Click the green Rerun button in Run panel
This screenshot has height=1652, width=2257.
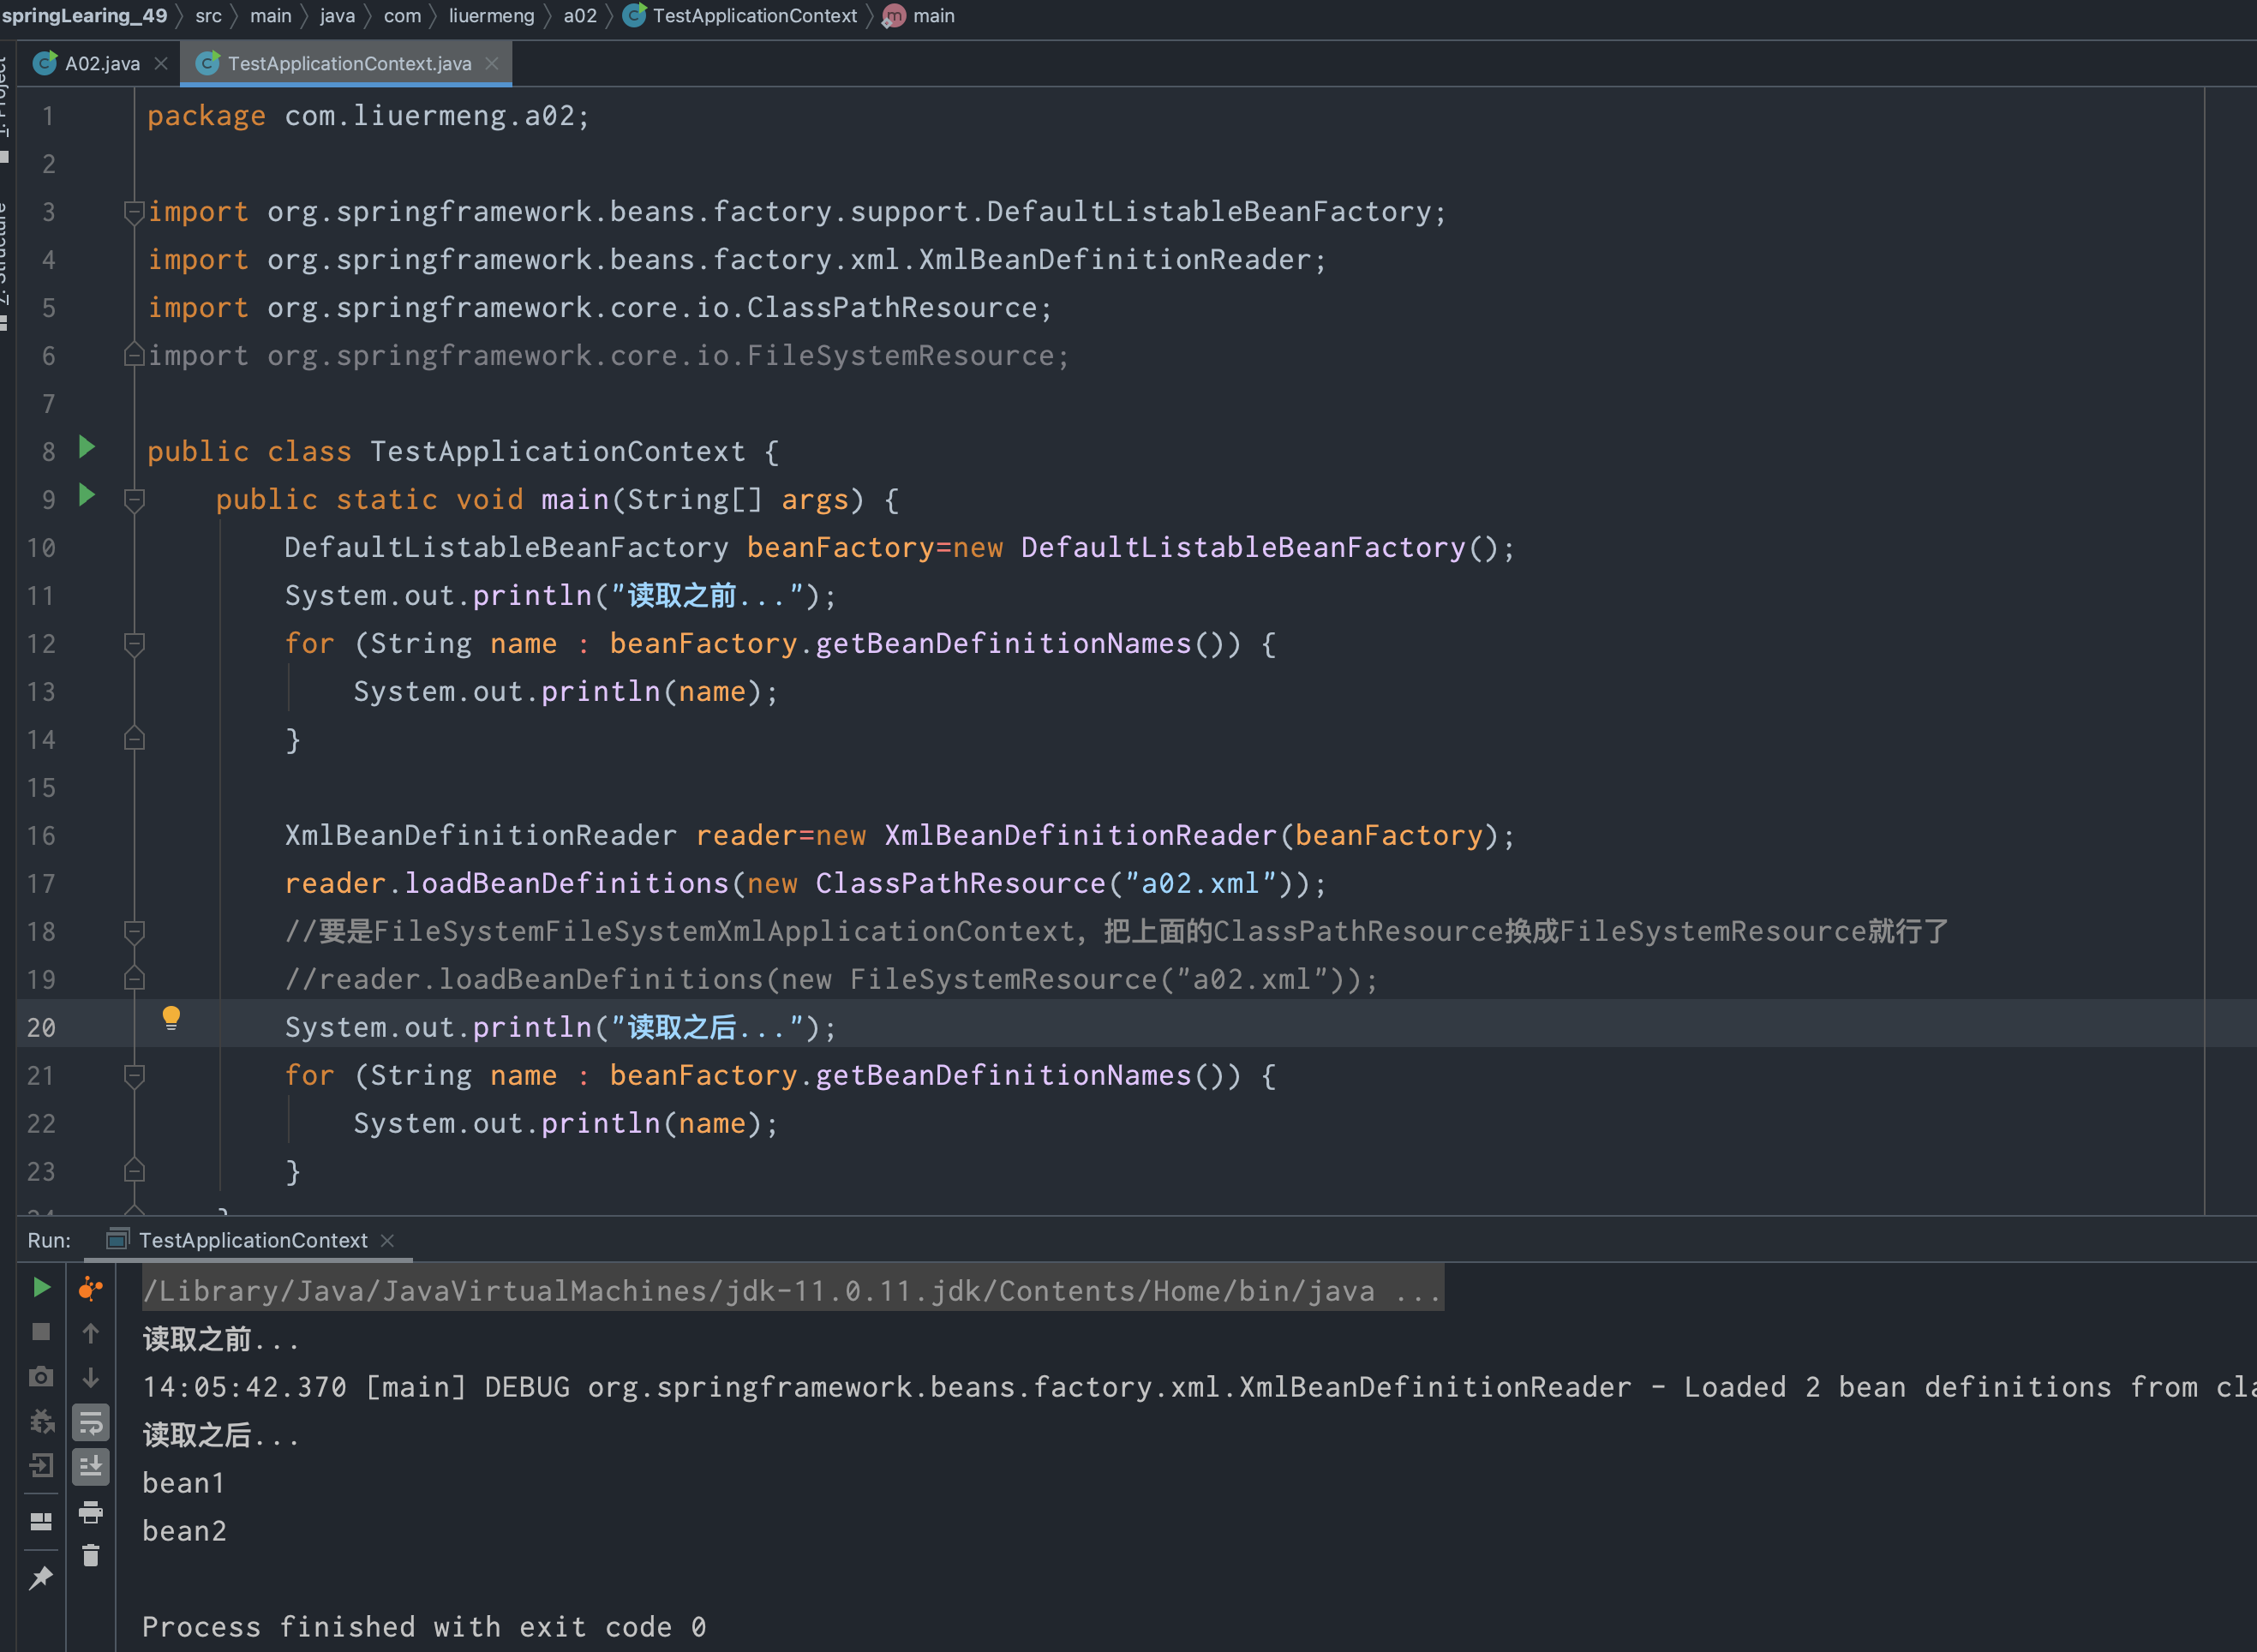tap(41, 1287)
